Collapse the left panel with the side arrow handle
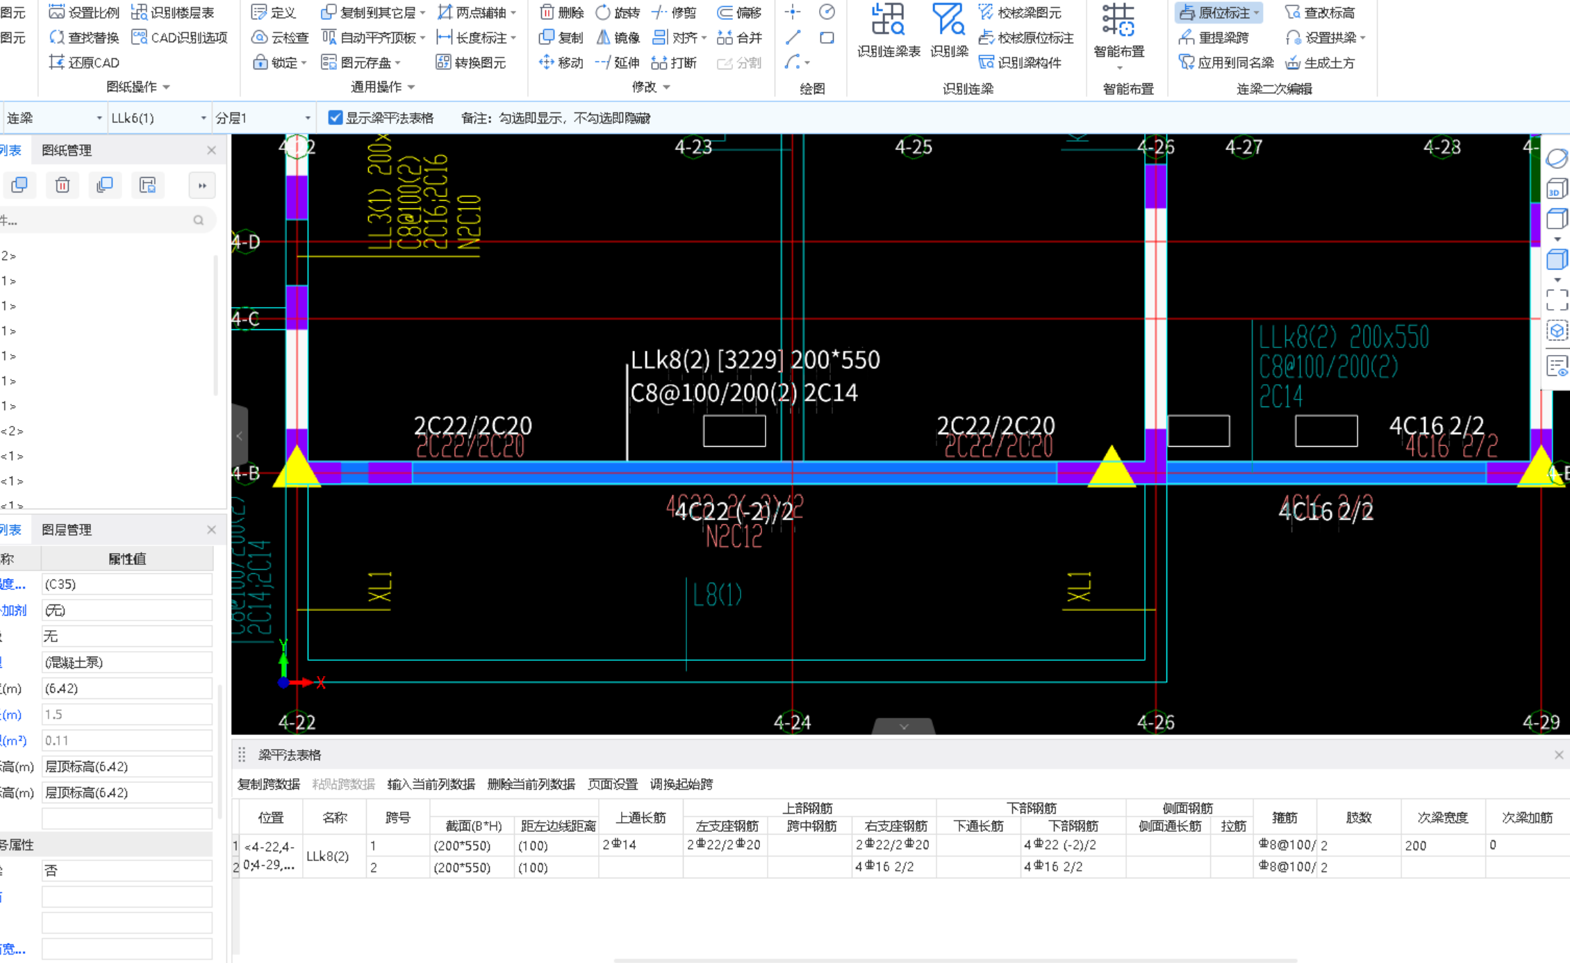Viewport: 1570px width, 963px height. point(239,436)
